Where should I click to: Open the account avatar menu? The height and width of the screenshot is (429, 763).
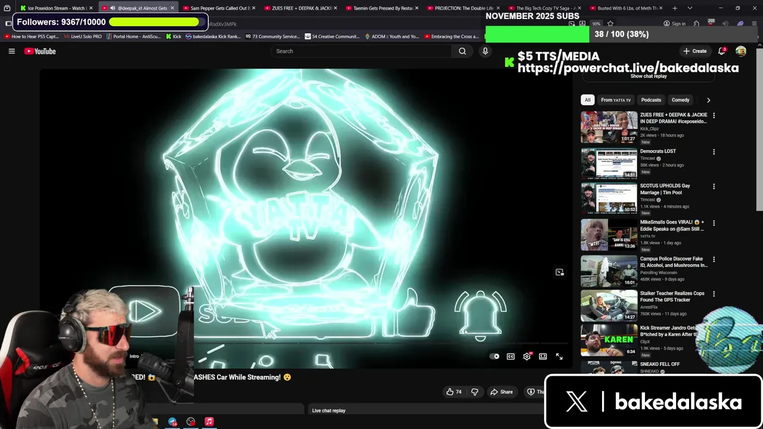tap(740, 51)
